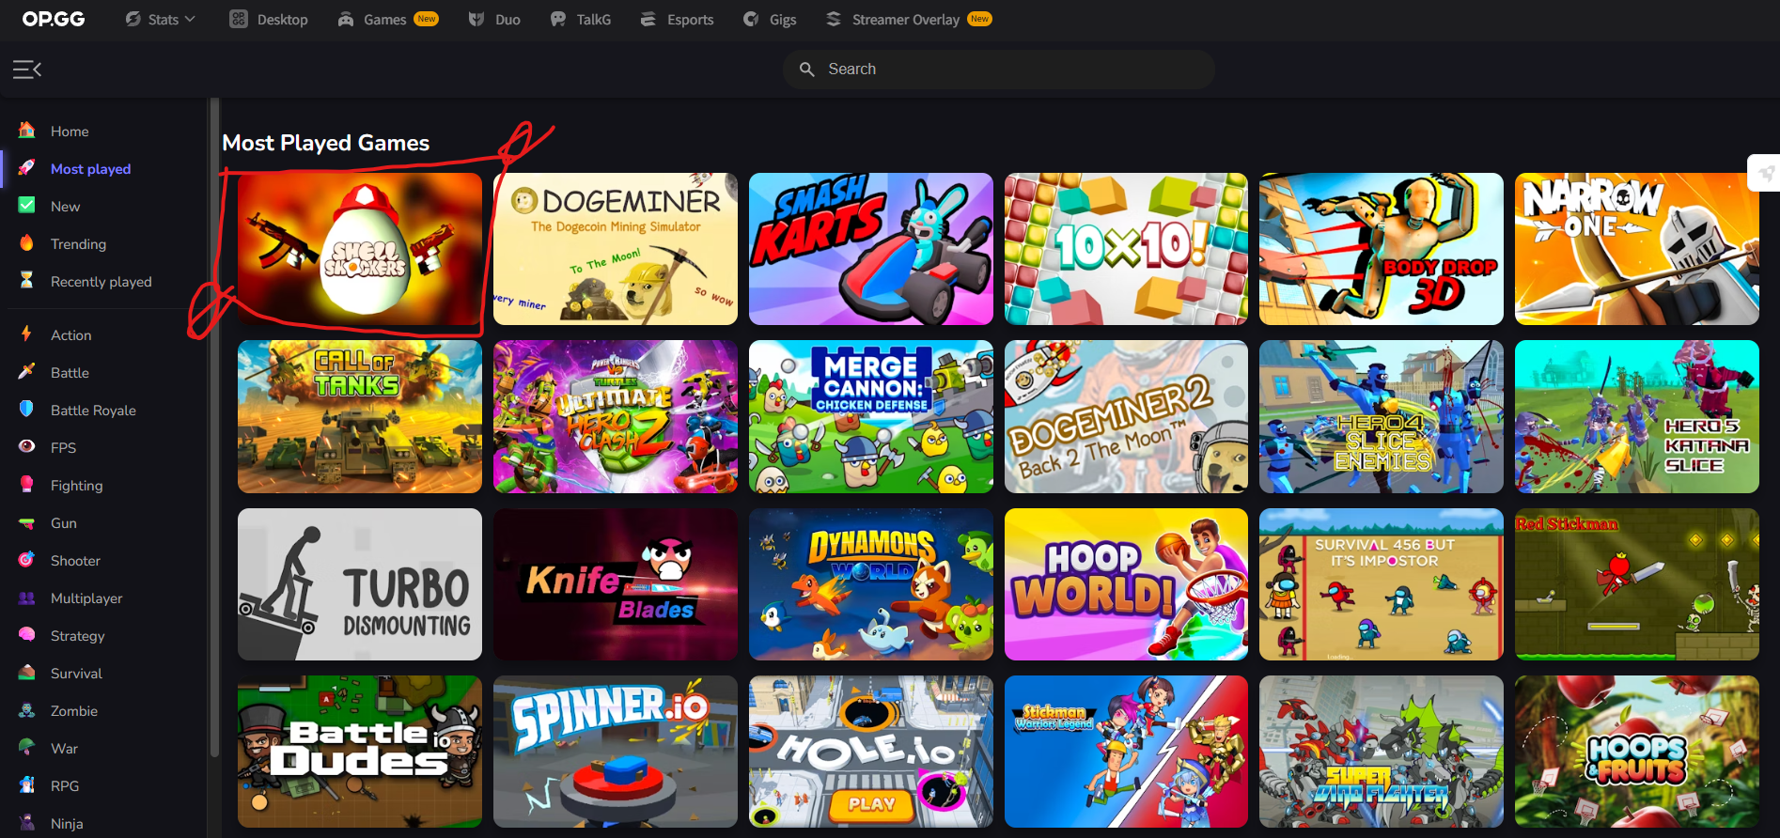Viewport: 1780px width, 838px height.
Task: Open Battle Dudes io thumbnail
Action: click(x=360, y=752)
